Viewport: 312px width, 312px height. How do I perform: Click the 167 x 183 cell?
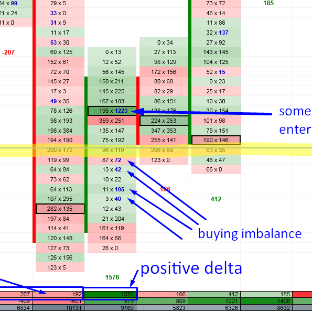click(x=112, y=101)
